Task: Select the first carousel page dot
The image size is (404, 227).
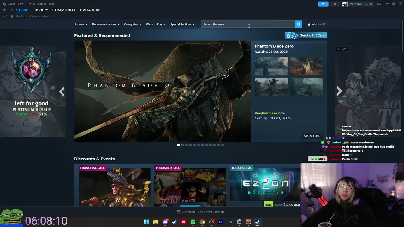Action: [x=179, y=145]
